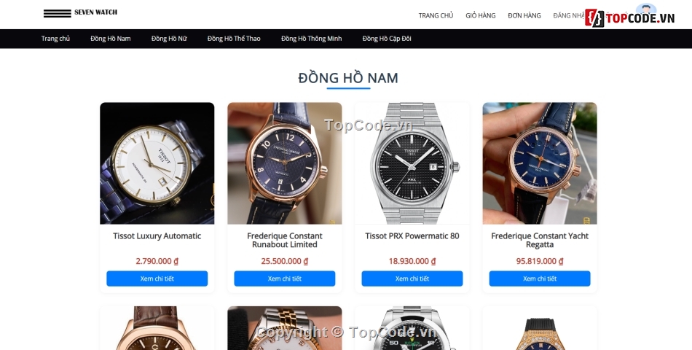The height and width of the screenshot is (350, 692).
Task: Click the TopCode.vn logo icon
Action: click(x=594, y=18)
